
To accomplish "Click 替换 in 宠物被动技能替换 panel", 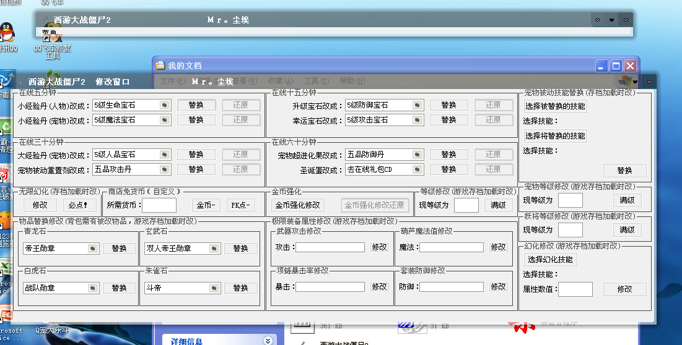I will tap(624, 171).
